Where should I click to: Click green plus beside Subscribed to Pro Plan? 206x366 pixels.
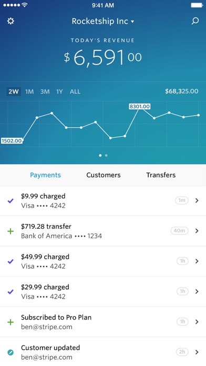tap(11, 322)
